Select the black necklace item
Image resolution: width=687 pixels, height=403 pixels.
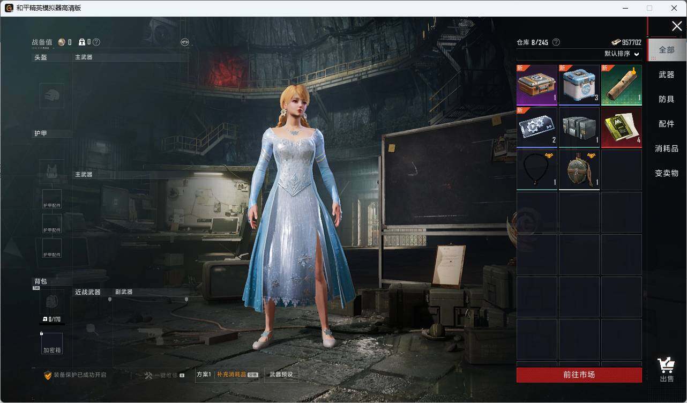click(x=537, y=169)
